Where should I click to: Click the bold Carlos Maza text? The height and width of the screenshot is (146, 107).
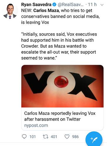coord(46,11)
